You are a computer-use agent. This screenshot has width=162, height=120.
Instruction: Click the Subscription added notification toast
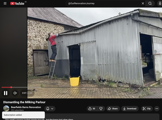point(23,115)
